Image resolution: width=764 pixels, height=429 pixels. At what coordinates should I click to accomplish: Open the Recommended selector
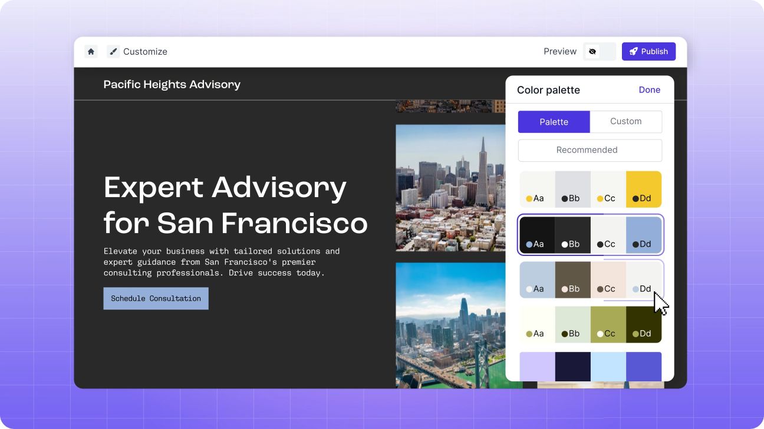coord(590,150)
